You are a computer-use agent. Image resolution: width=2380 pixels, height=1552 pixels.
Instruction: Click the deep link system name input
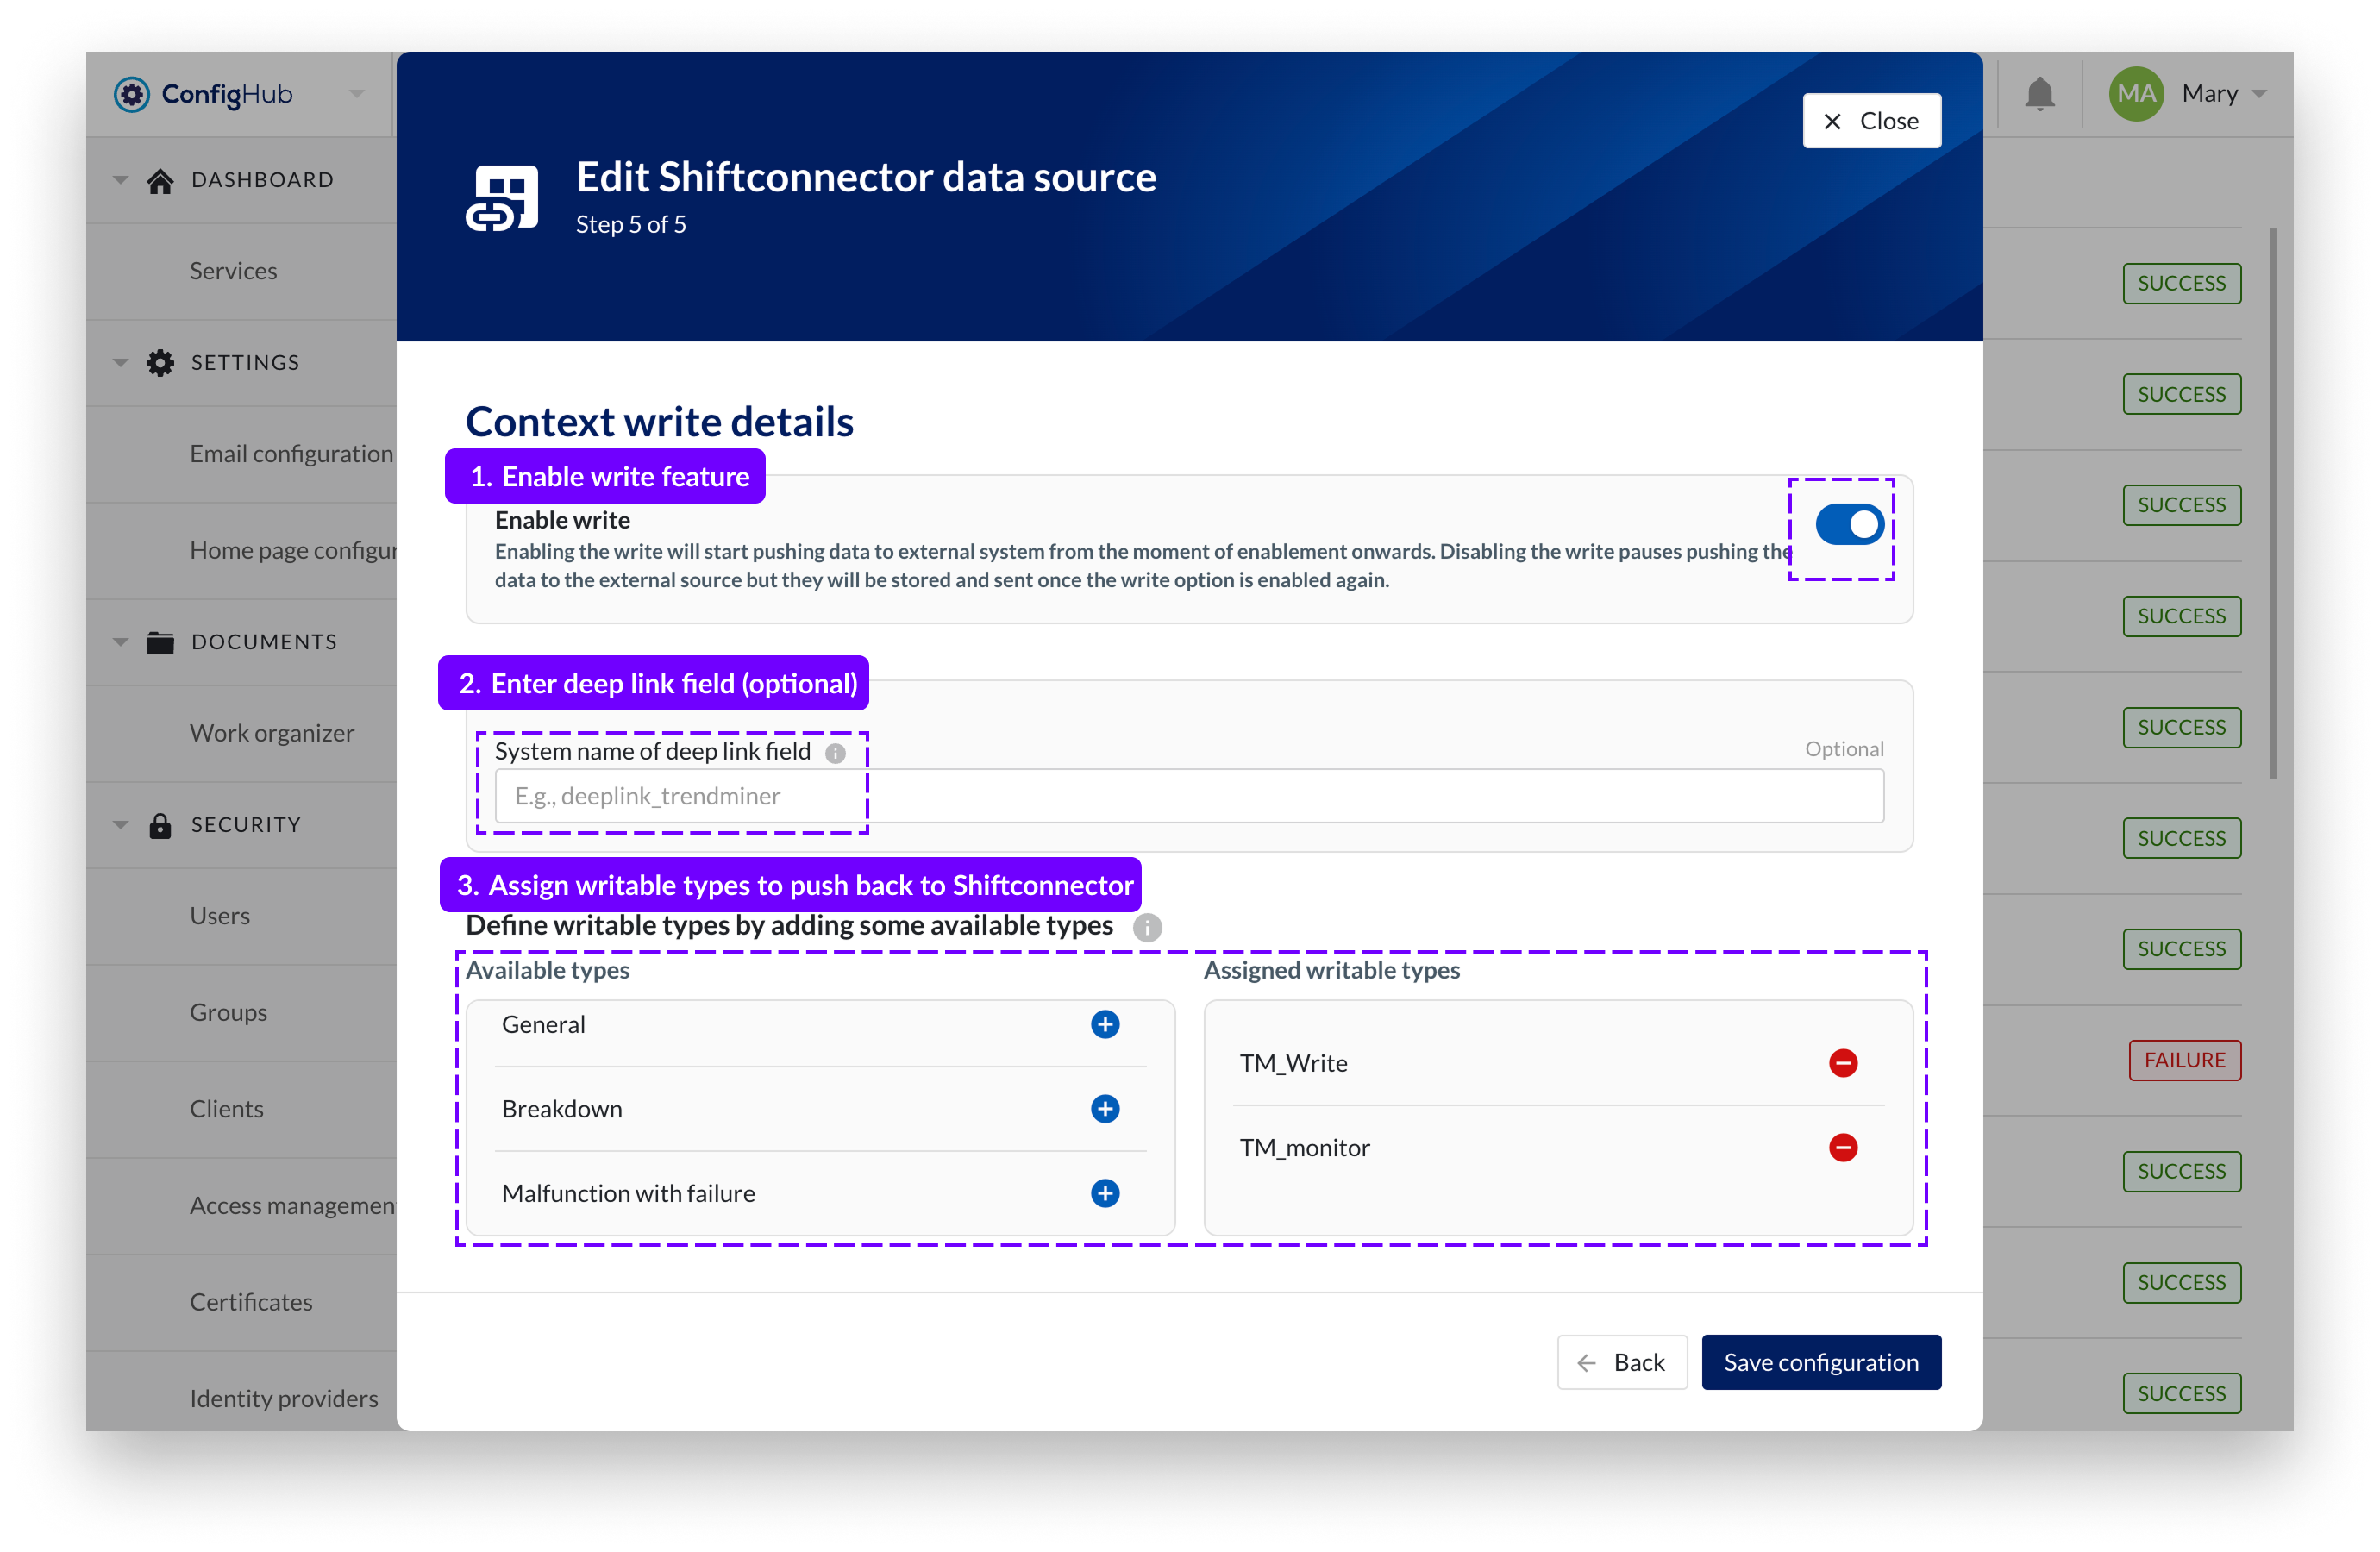point(1188,796)
